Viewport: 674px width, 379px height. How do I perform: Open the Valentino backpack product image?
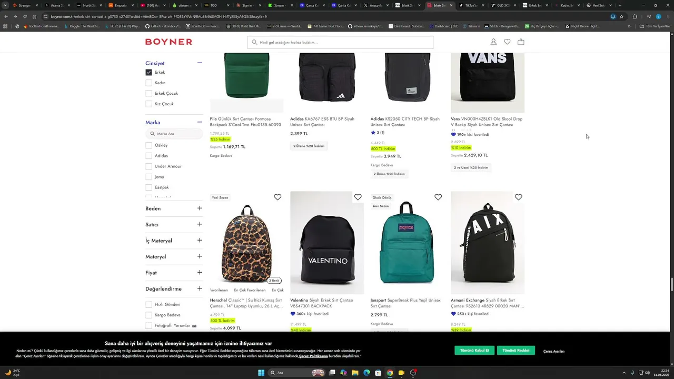click(327, 243)
